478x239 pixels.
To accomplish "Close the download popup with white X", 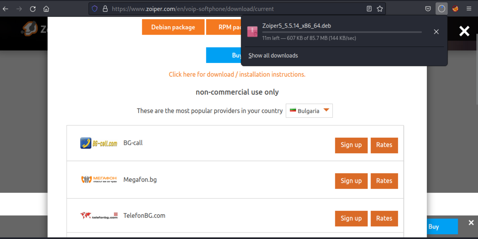I will click(464, 31).
